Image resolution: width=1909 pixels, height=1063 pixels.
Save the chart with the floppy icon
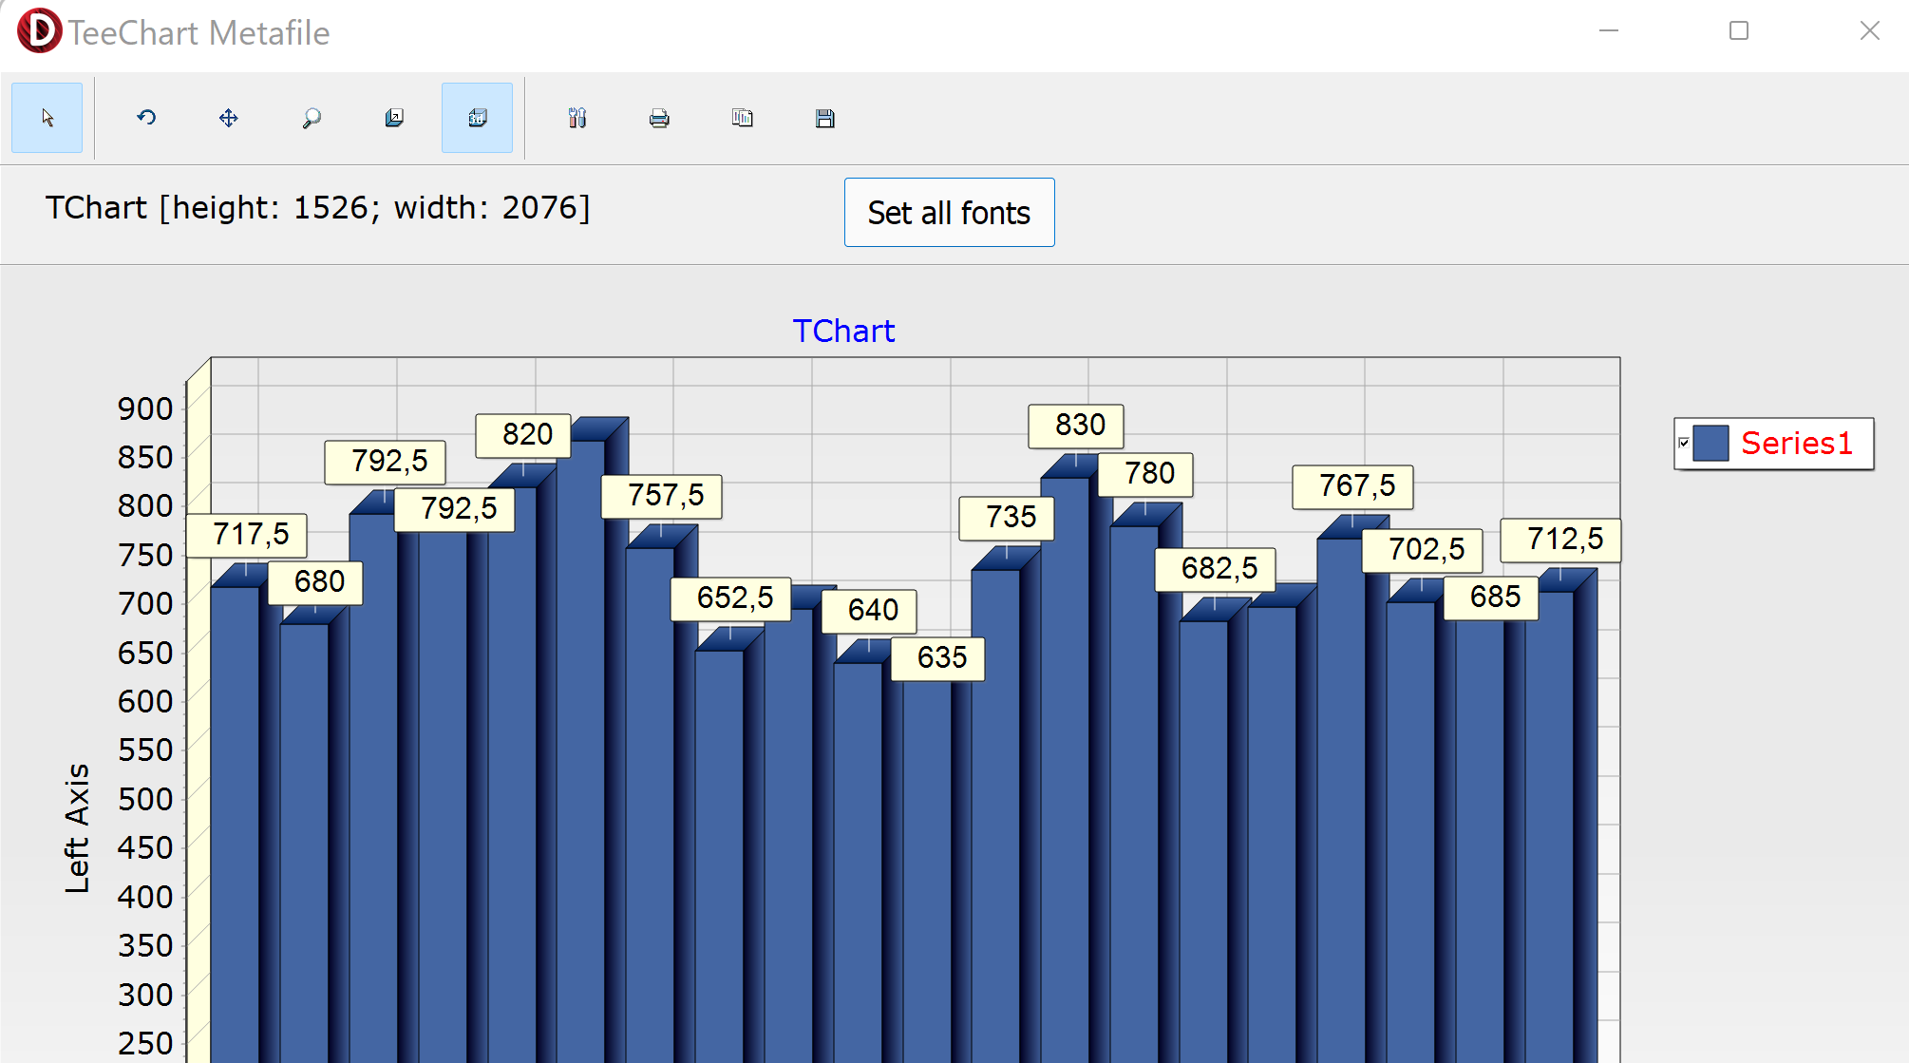pyautogui.click(x=825, y=118)
